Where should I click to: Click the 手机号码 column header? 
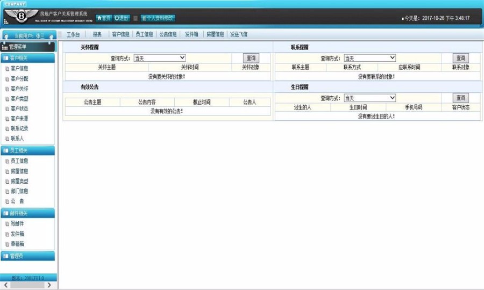[414, 107]
